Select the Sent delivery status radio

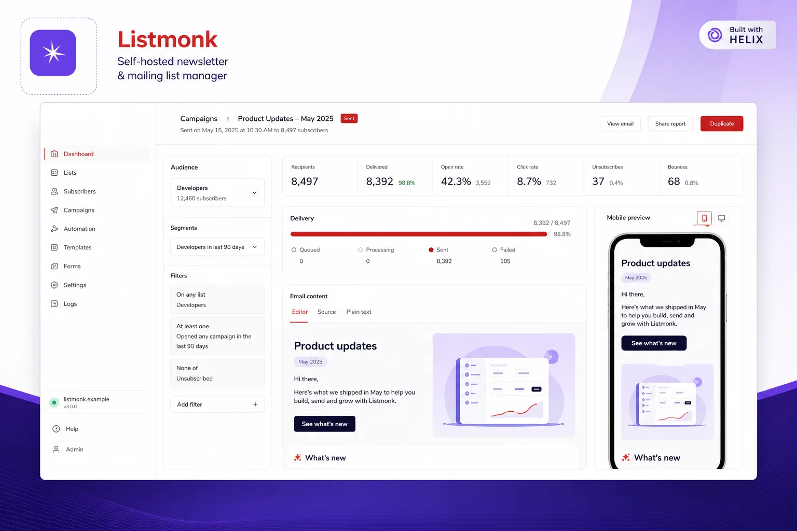click(431, 250)
